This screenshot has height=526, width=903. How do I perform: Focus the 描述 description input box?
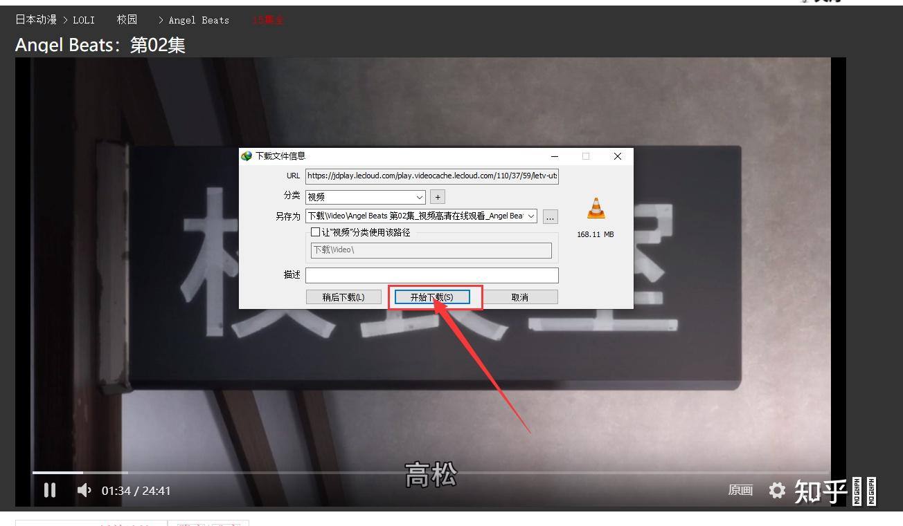click(x=432, y=275)
